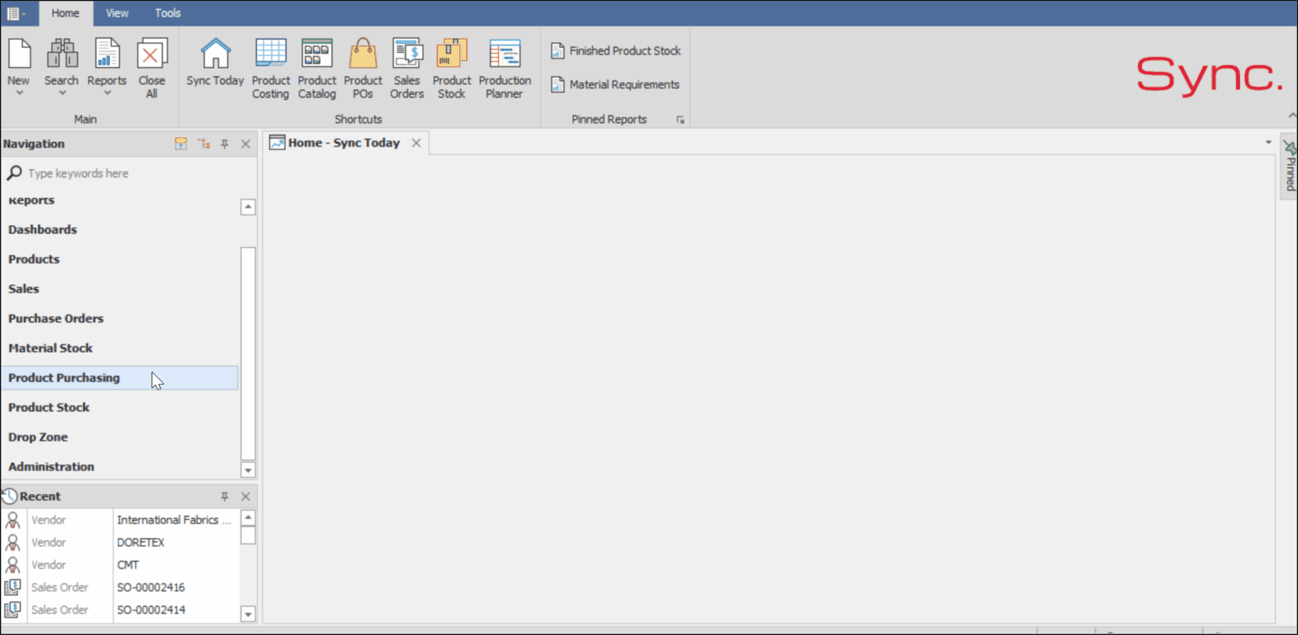Open Purchase Orders in Navigation

120,318
